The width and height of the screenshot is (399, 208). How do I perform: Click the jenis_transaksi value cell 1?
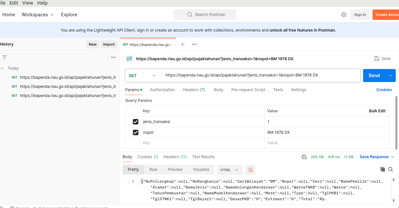[327, 122]
